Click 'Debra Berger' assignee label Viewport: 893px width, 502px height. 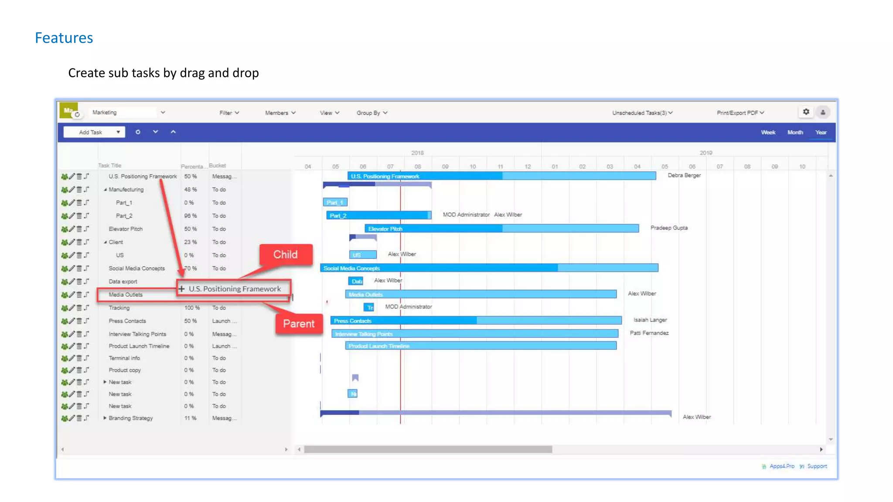(x=684, y=175)
